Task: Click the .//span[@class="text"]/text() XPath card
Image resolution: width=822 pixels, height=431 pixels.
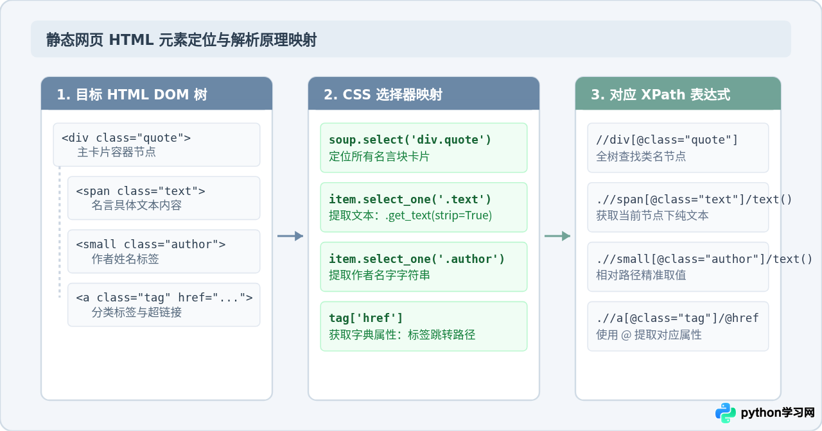Action: 678,207
